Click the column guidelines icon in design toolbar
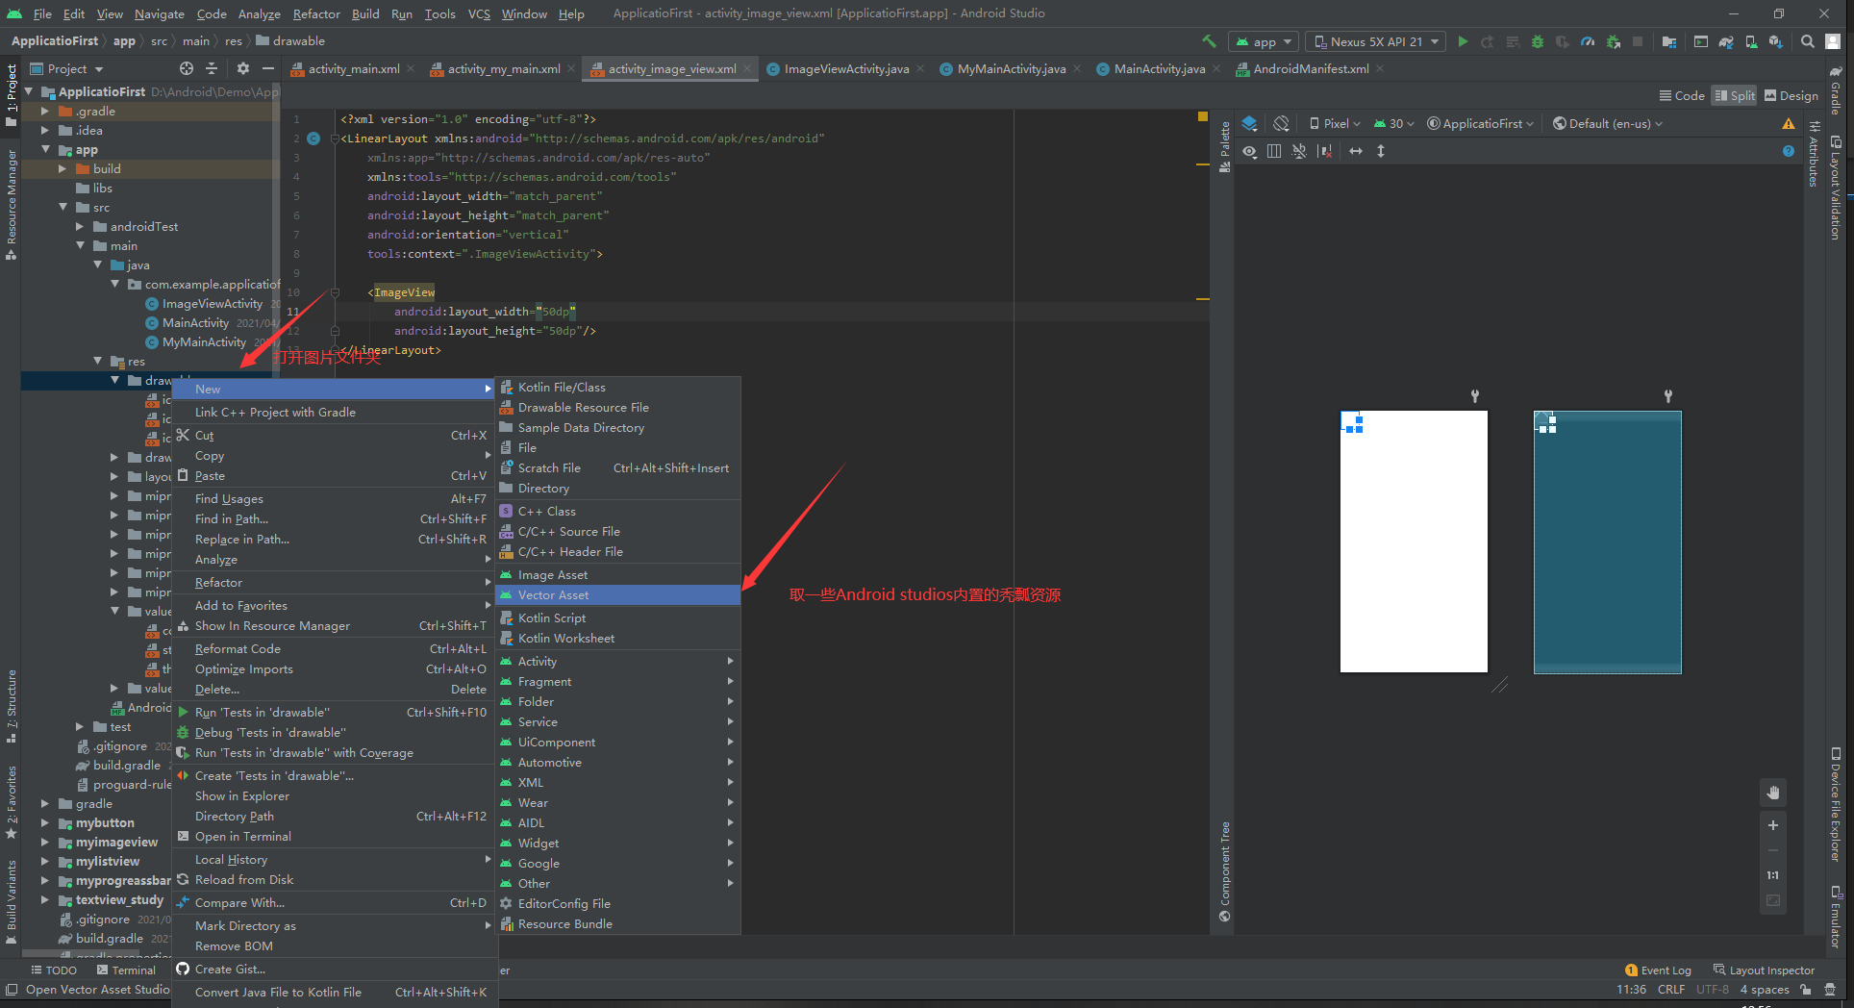This screenshot has width=1854, height=1008. [x=1274, y=151]
